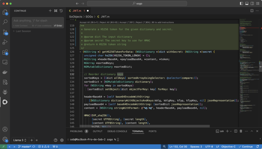
Task: Select Objective-C language mode in status bar
Action: [x=228, y=147]
